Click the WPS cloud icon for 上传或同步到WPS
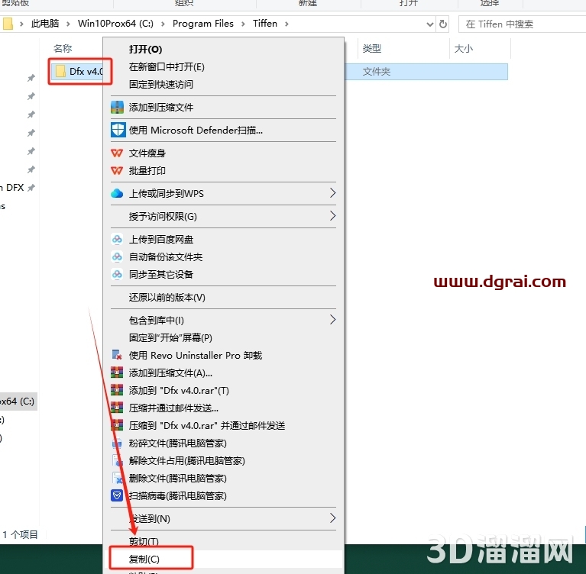Viewport: 586px width, 574px height. (x=117, y=193)
